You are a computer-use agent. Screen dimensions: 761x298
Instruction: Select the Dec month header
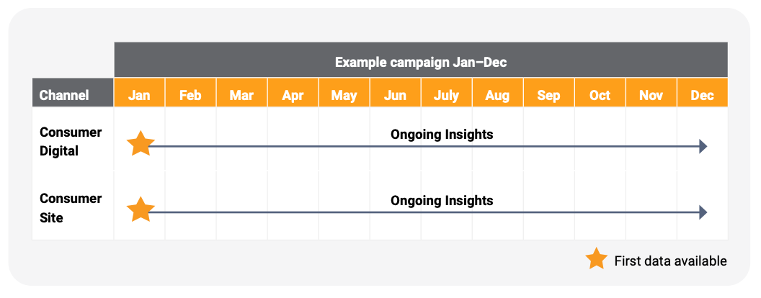click(x=702, y=95)
